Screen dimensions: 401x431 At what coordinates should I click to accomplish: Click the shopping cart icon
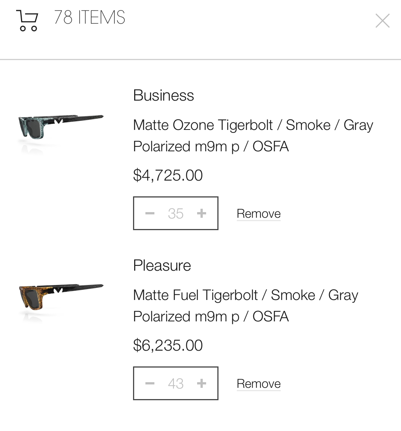point(27,20)
